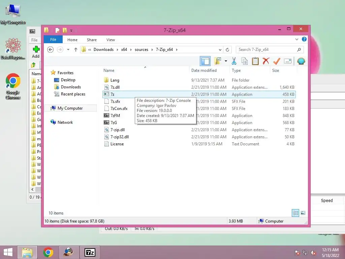This screenshot has width=345, height=259.
Task: Open the Customize Quick Access Toolbar dropdown
Action: 71,31
